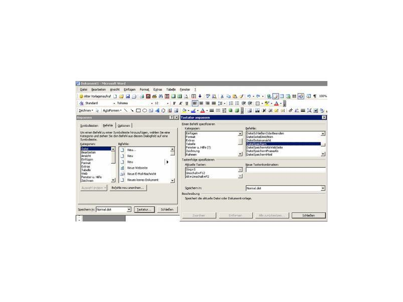The width and height of the screenshot is (403, 302).
Task: Select the Oval drawing tool
Action: click(145, 110)
